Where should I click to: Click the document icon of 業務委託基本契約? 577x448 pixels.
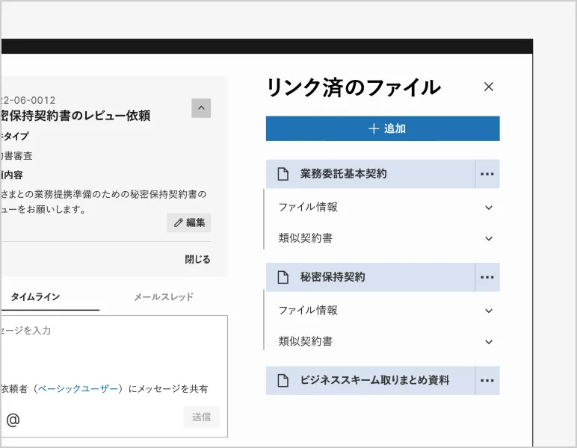tap(283, 174)
